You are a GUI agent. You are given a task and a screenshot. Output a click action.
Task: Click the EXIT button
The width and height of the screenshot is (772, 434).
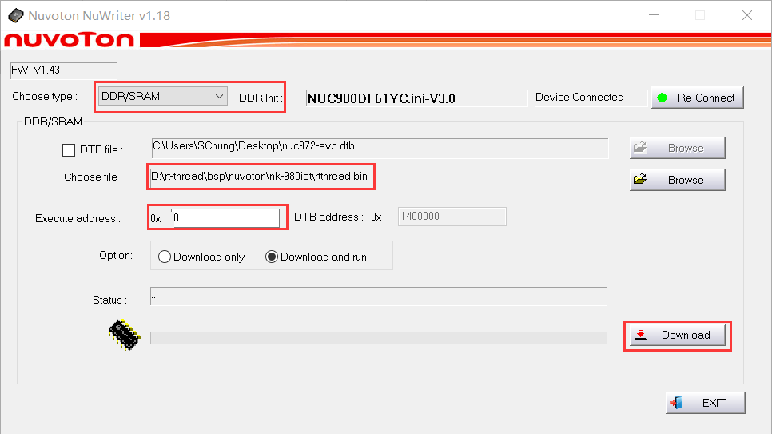[705, 403]
